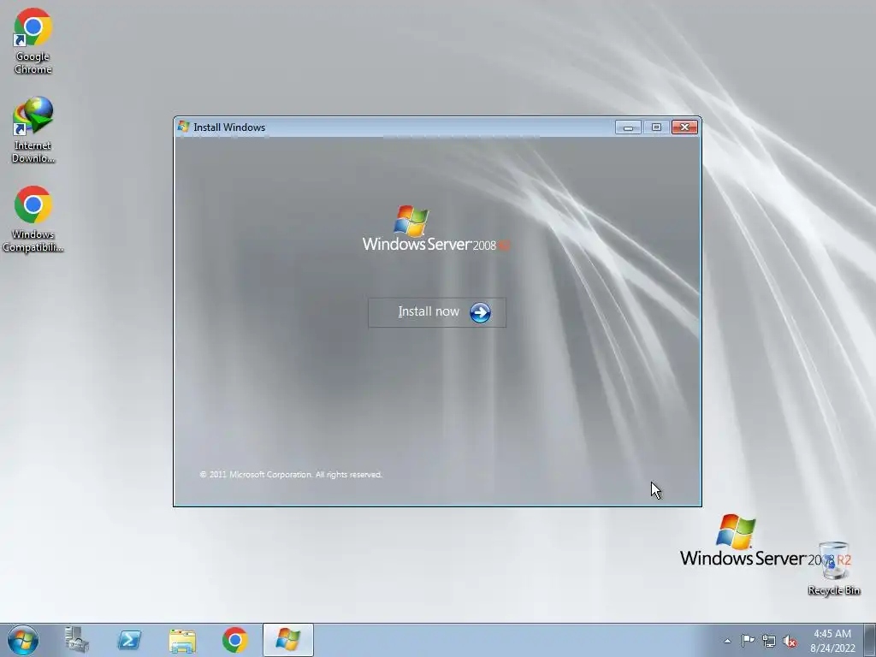Open the Google Chrome desktop shortcut
Image resolution: width=876 pixels, height=657 pixels.
[33, 41]
